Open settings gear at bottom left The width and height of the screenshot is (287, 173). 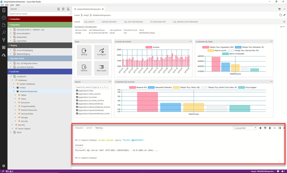(4, 166)
